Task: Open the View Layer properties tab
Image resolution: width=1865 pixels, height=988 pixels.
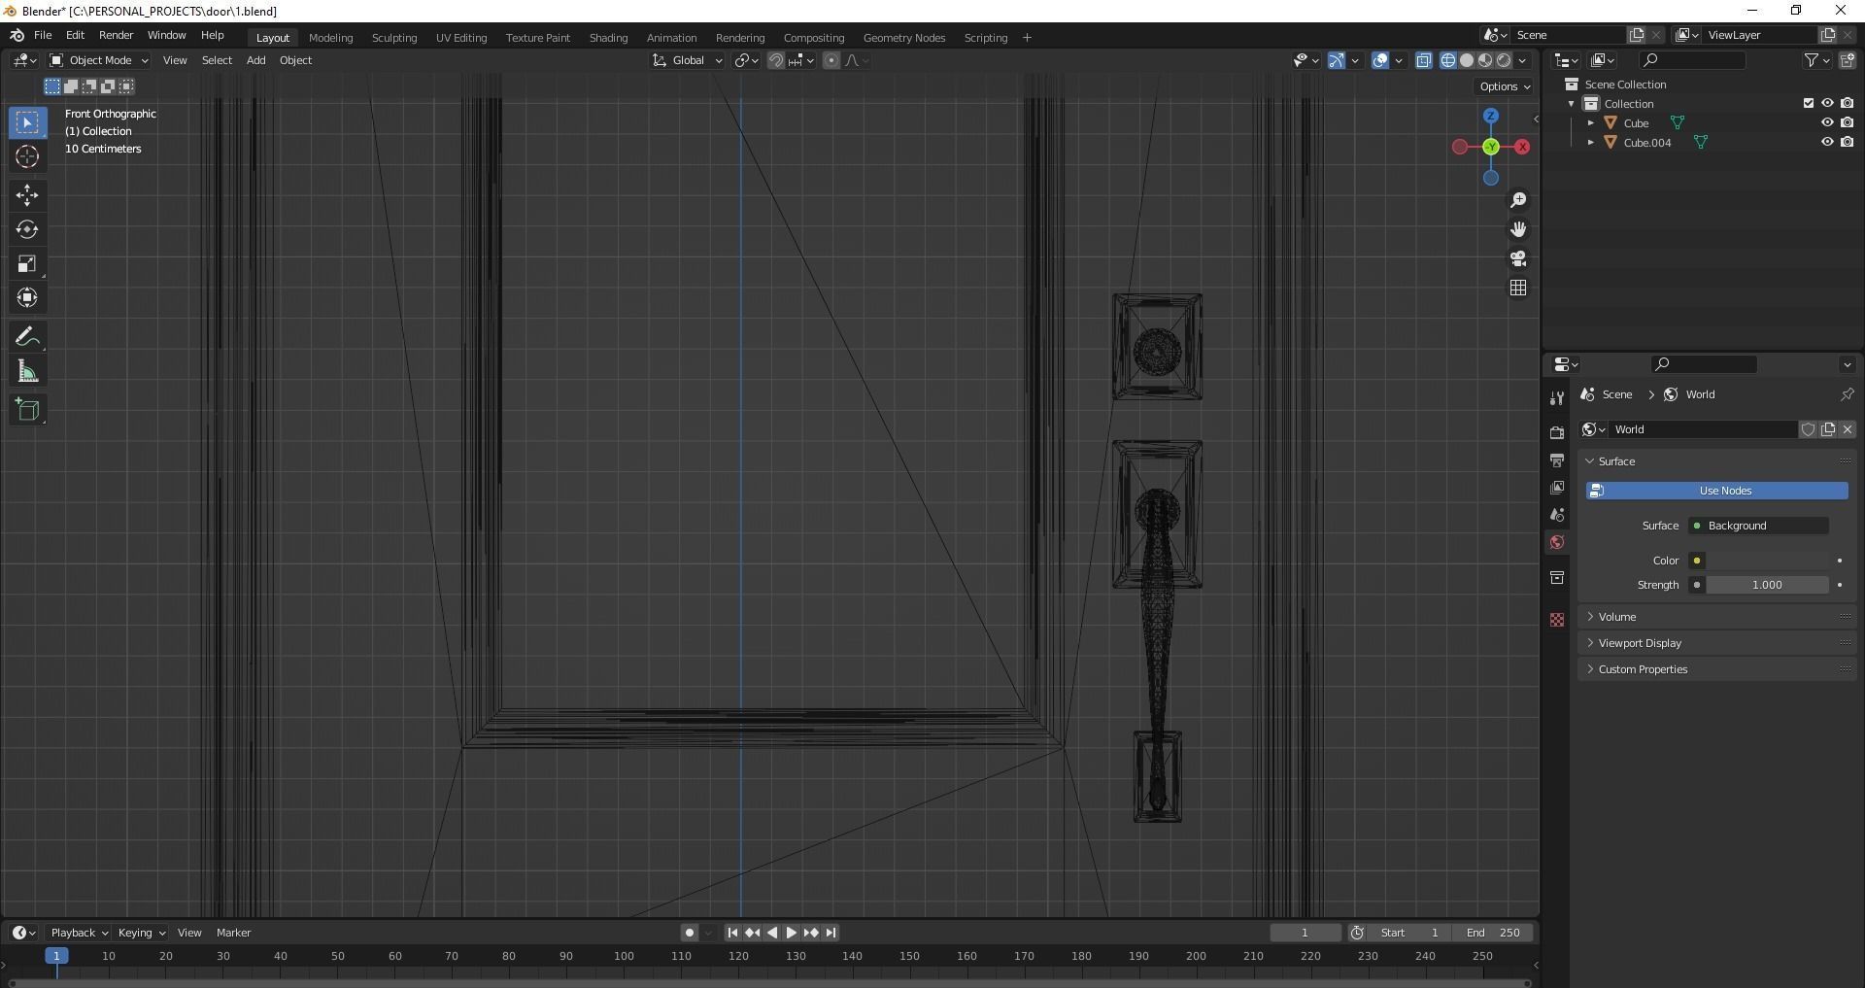Action: [1557, 487]
